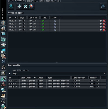Open the five-star Corporation sidebar icon
The image size is (108, 109).
click(3, 68)
